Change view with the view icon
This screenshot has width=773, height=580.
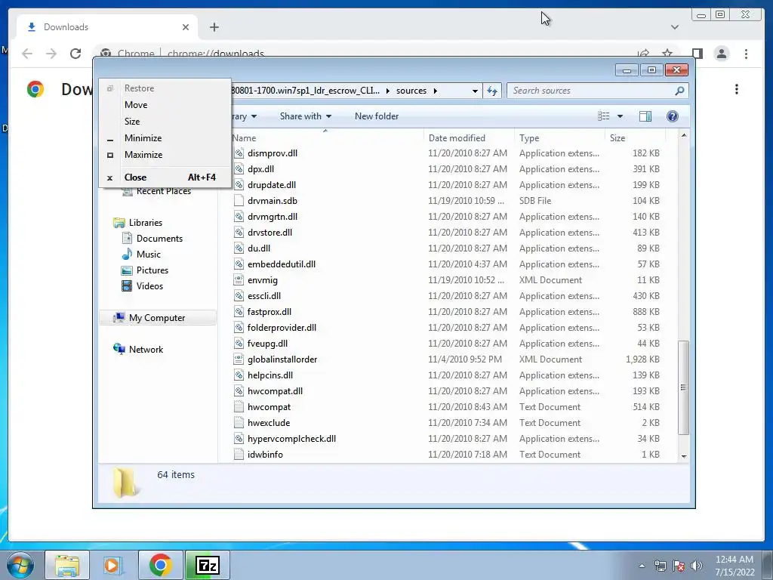(603, 116)
